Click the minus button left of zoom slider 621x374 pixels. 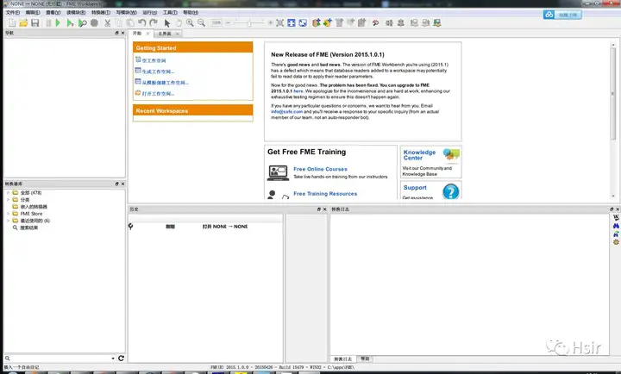coord(228,23)
